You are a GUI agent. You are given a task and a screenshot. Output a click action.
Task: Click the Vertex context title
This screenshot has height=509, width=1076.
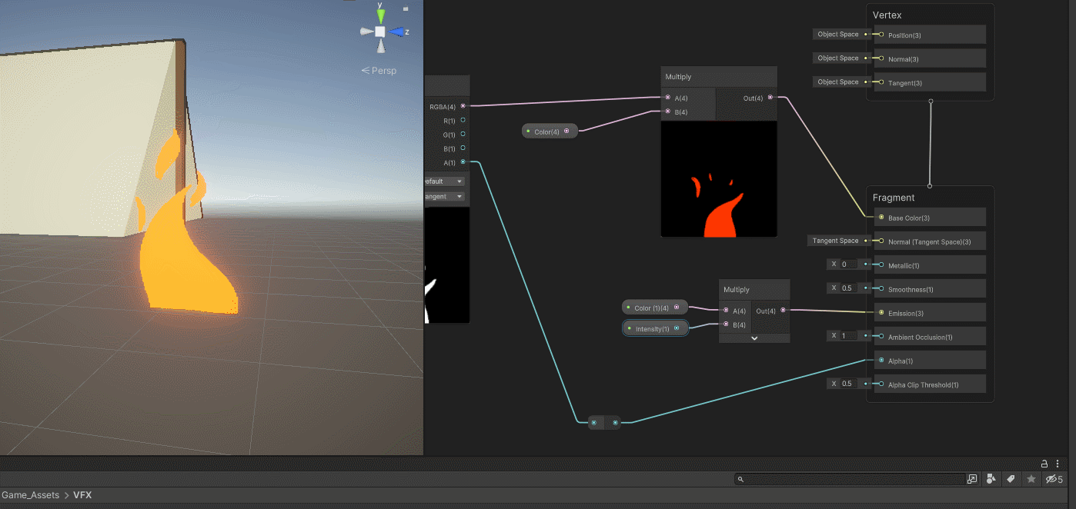887,15
